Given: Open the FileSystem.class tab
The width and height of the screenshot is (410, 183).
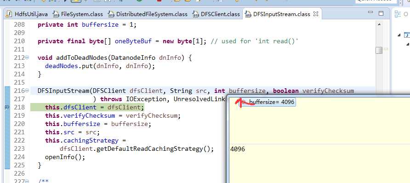Looking at the screenshot, I should (x=78, y=14).
